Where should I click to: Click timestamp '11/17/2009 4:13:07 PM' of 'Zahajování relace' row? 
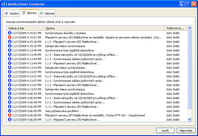click(27, 89)
